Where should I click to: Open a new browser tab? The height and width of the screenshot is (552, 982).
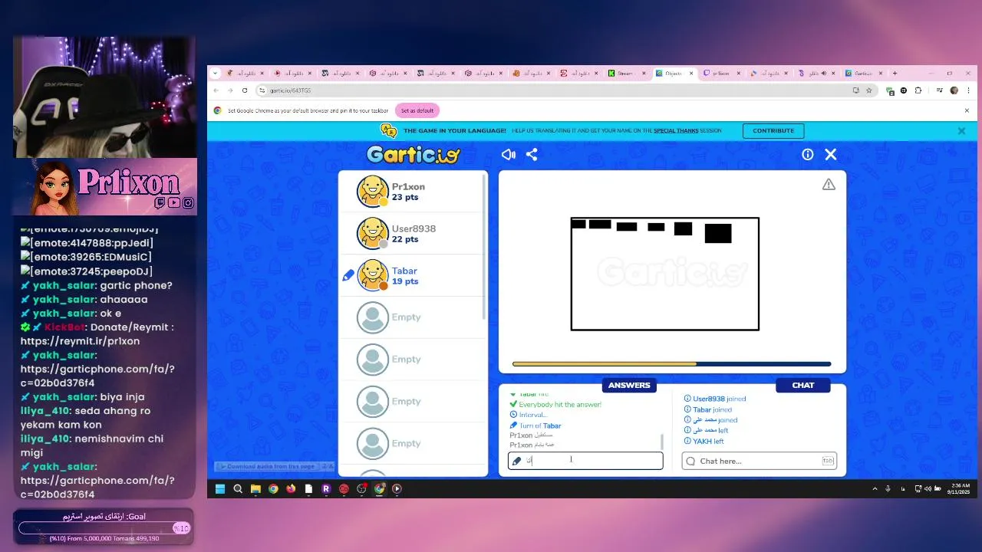tap(895, 74)
